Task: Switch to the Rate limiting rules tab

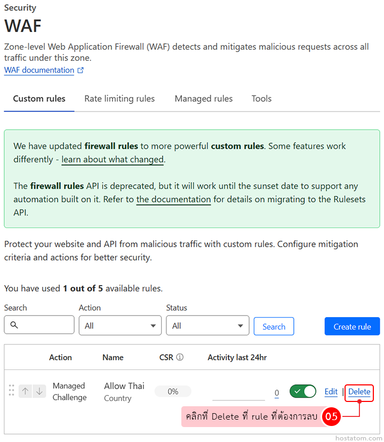Action: point(119,99)
